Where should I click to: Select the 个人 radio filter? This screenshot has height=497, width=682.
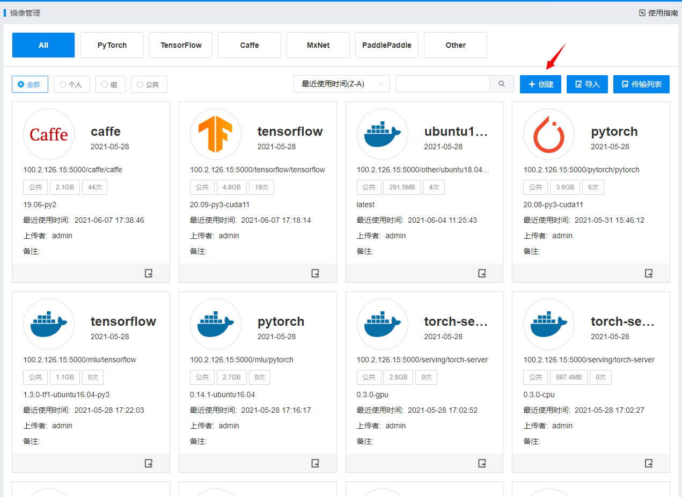(x=71, y=84)
